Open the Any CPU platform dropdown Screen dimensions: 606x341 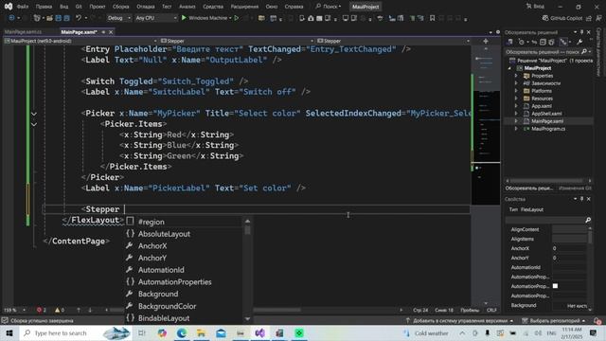pyautogui.click(x=155, y=18)
